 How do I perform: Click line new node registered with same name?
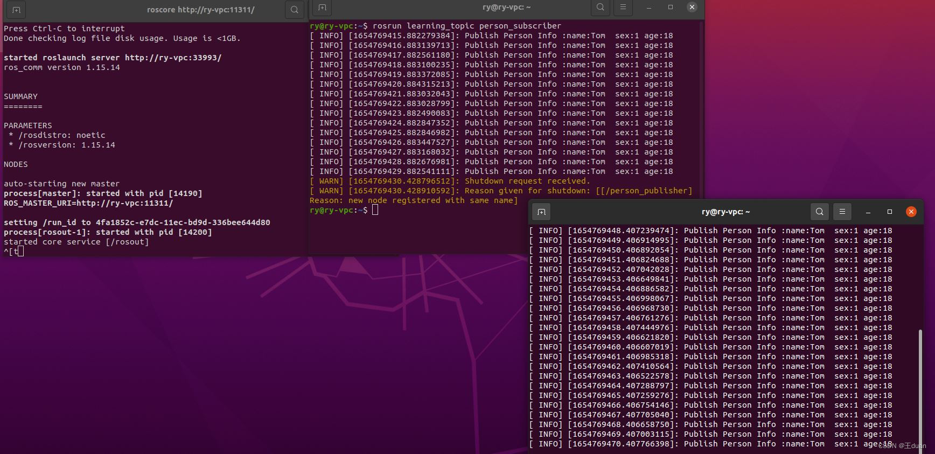pyautogui.click(x=414, y=200)
